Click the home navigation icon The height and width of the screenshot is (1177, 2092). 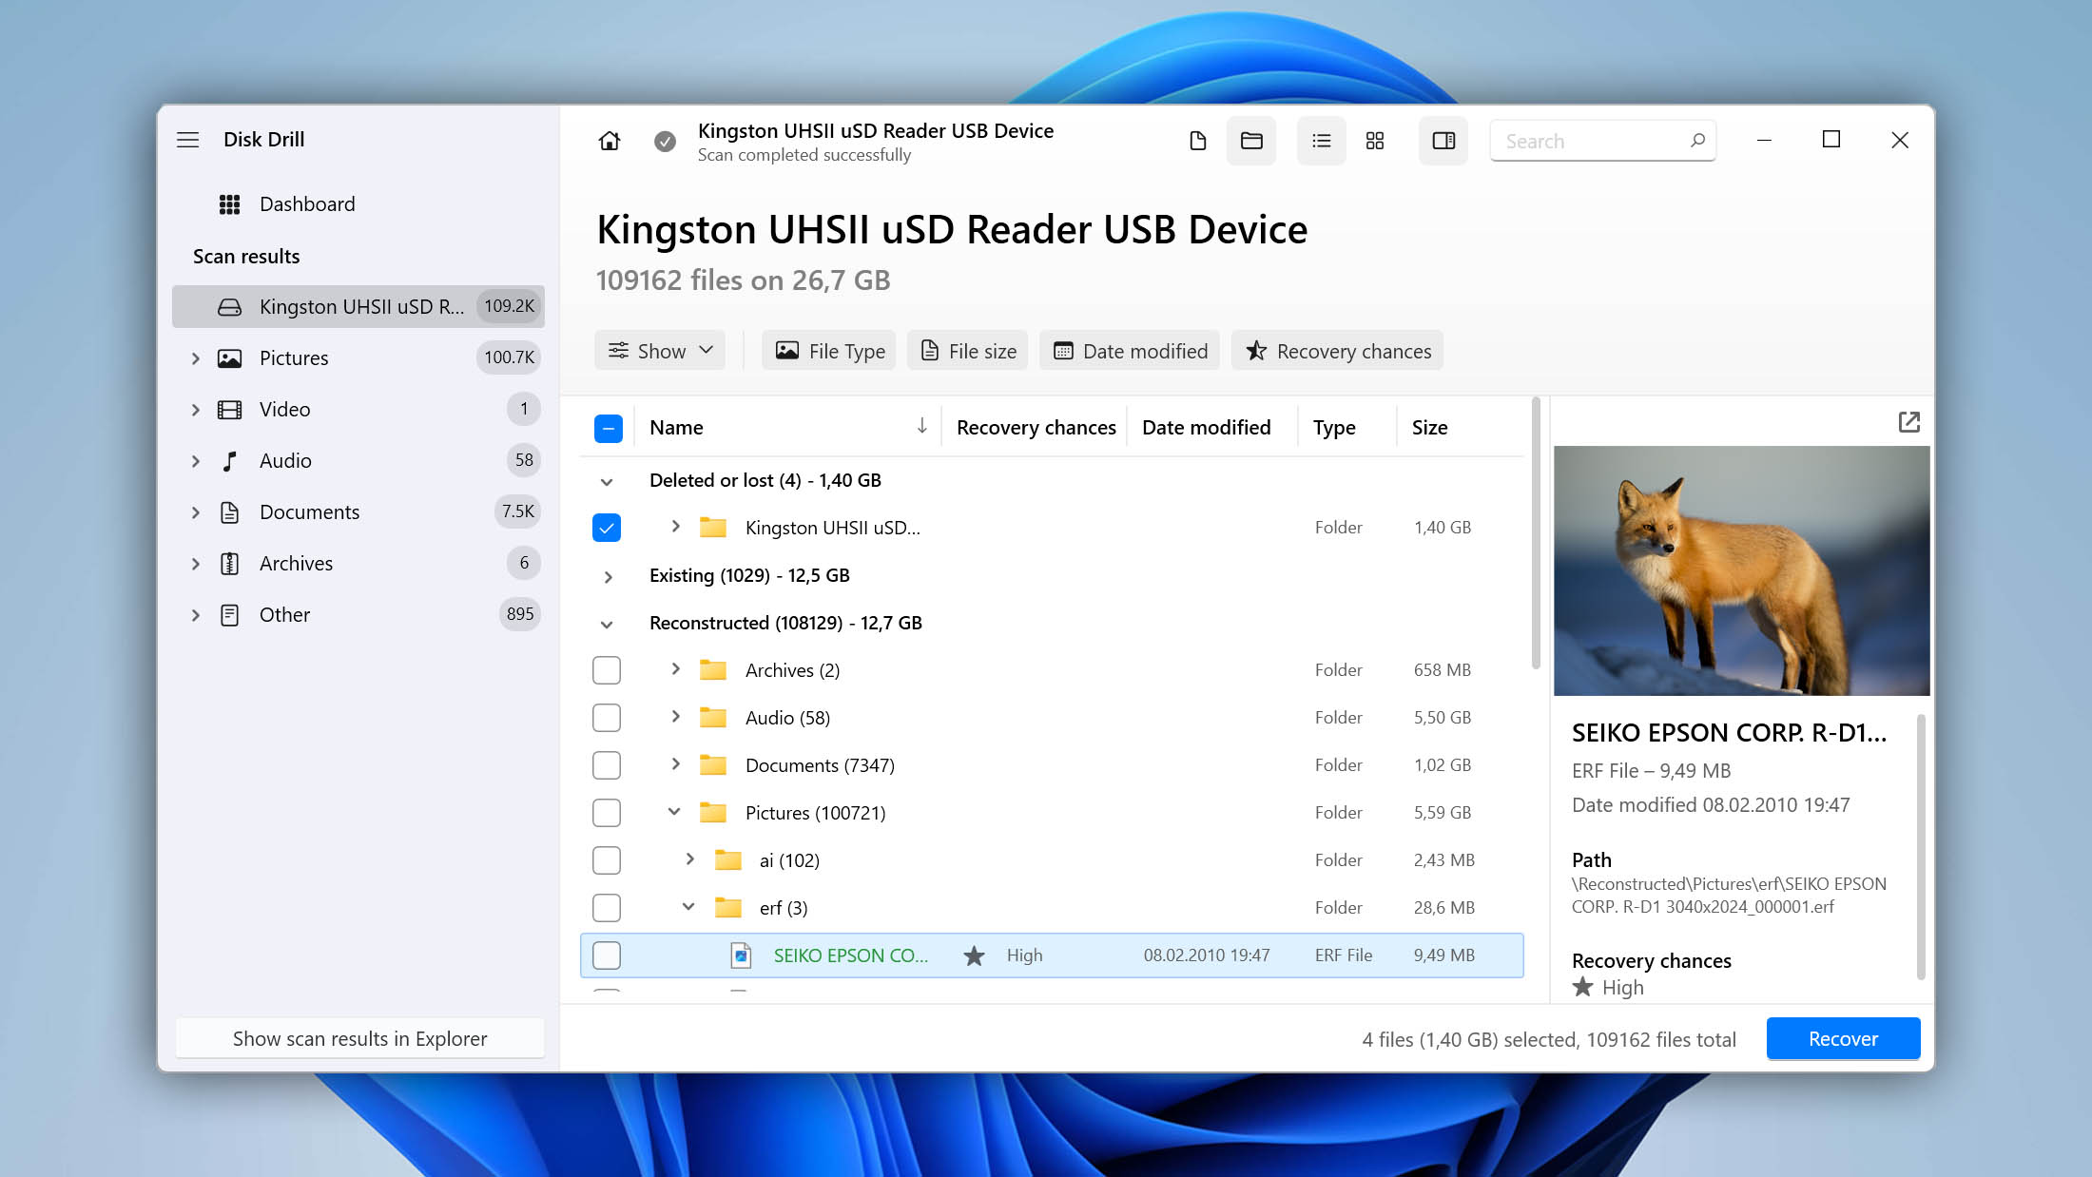pos(608,140)
